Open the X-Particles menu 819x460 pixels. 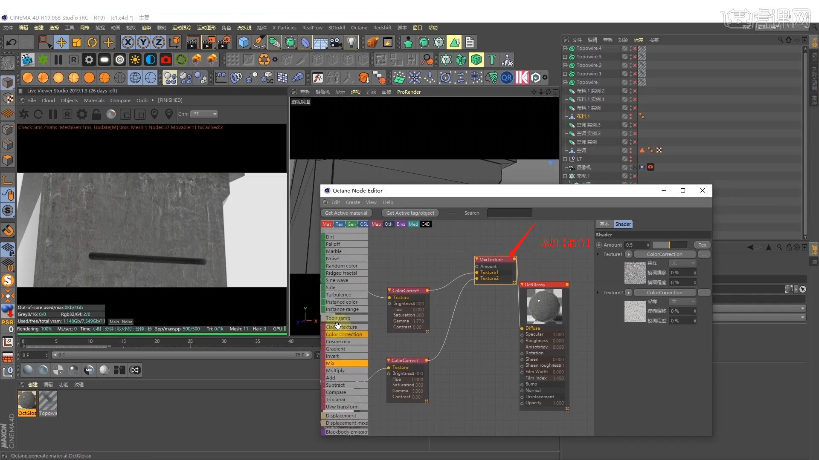click(285, 28)
